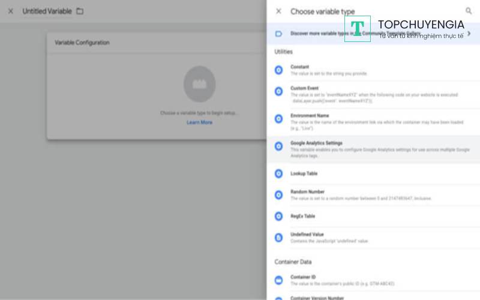Open search in Choose variable type panel

(x=469, y=11)
